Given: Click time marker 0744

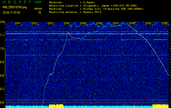Looking at the screenshot, I should point(67,23).
